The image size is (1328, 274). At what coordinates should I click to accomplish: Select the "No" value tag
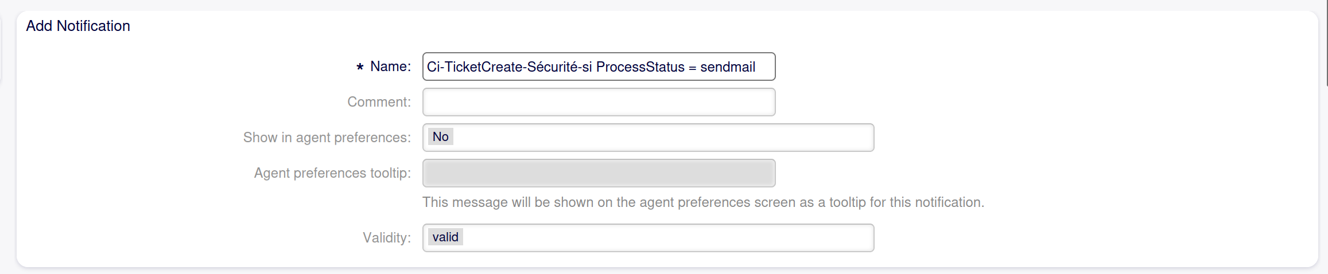point(440,136)
